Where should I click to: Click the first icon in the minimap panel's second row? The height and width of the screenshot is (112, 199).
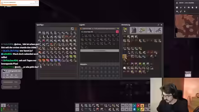[177, 12]
